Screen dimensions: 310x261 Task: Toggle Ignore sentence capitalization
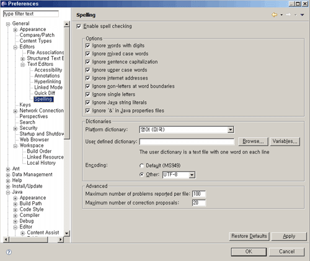(87, 62)
